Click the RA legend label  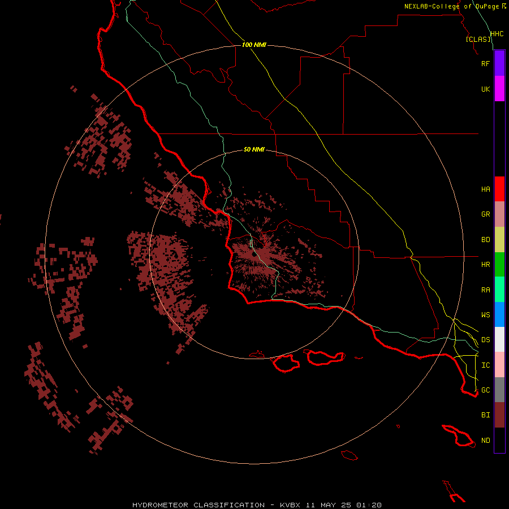485,290
